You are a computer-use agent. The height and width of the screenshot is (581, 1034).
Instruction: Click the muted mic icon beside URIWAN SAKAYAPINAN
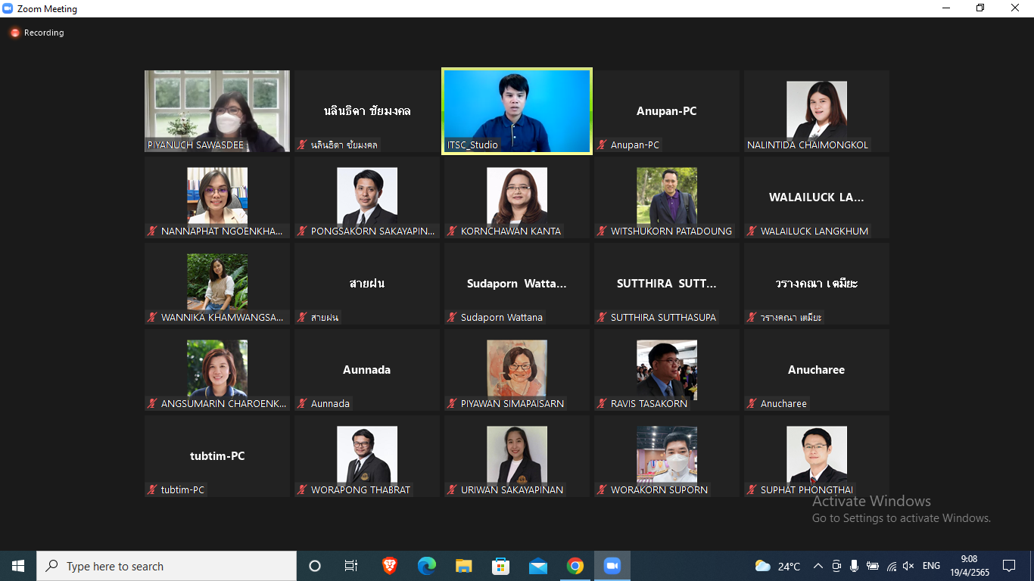tap(453, 489)
